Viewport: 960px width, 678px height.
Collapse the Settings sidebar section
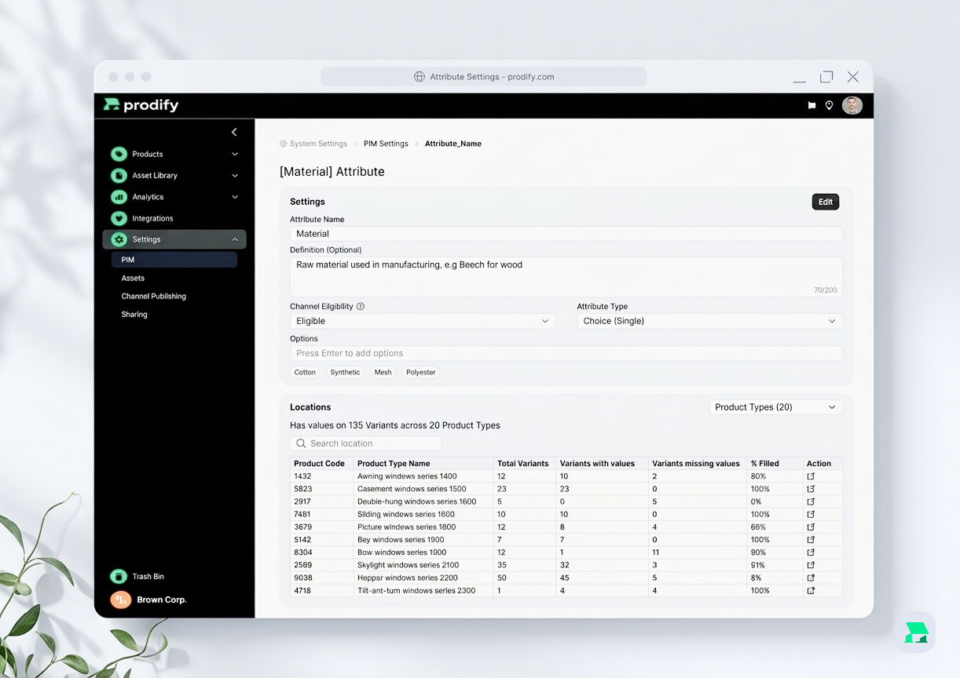point(235,239)
